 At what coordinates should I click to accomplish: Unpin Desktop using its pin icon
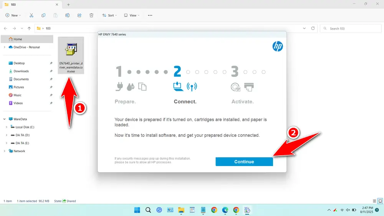[x=51, y=63]
